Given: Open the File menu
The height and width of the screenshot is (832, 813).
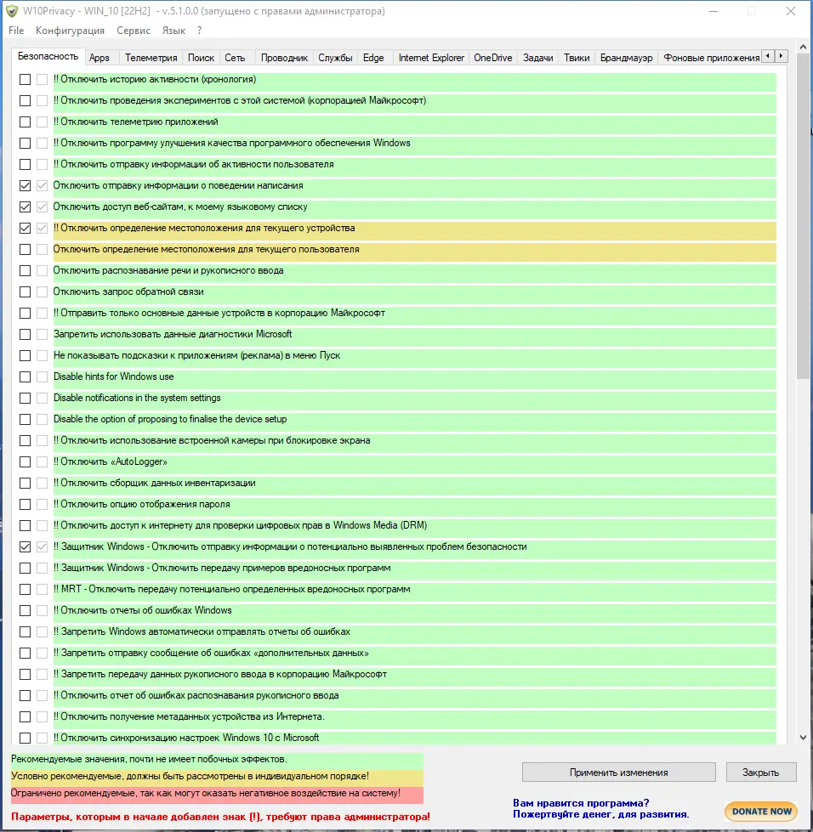Looking at the screenshot, I should pyautogui.click(x=16, y=31).
